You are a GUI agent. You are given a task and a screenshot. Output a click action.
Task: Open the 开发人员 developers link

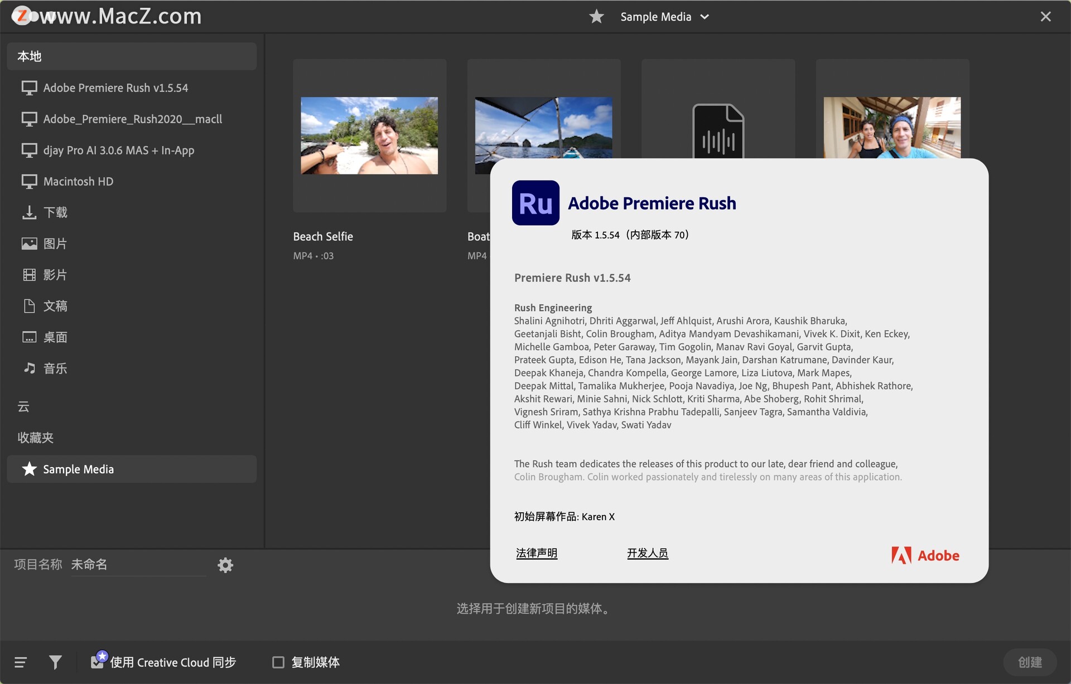click(x=647, y=553)
